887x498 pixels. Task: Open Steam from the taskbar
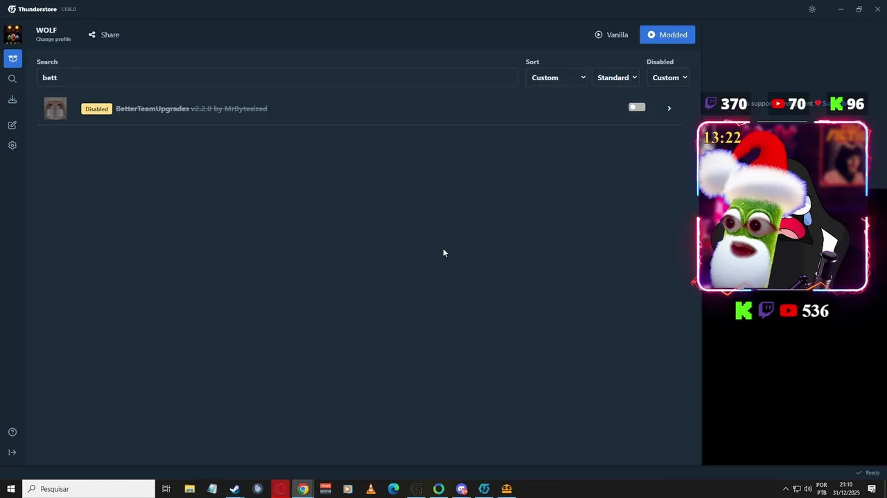[235, 489]
